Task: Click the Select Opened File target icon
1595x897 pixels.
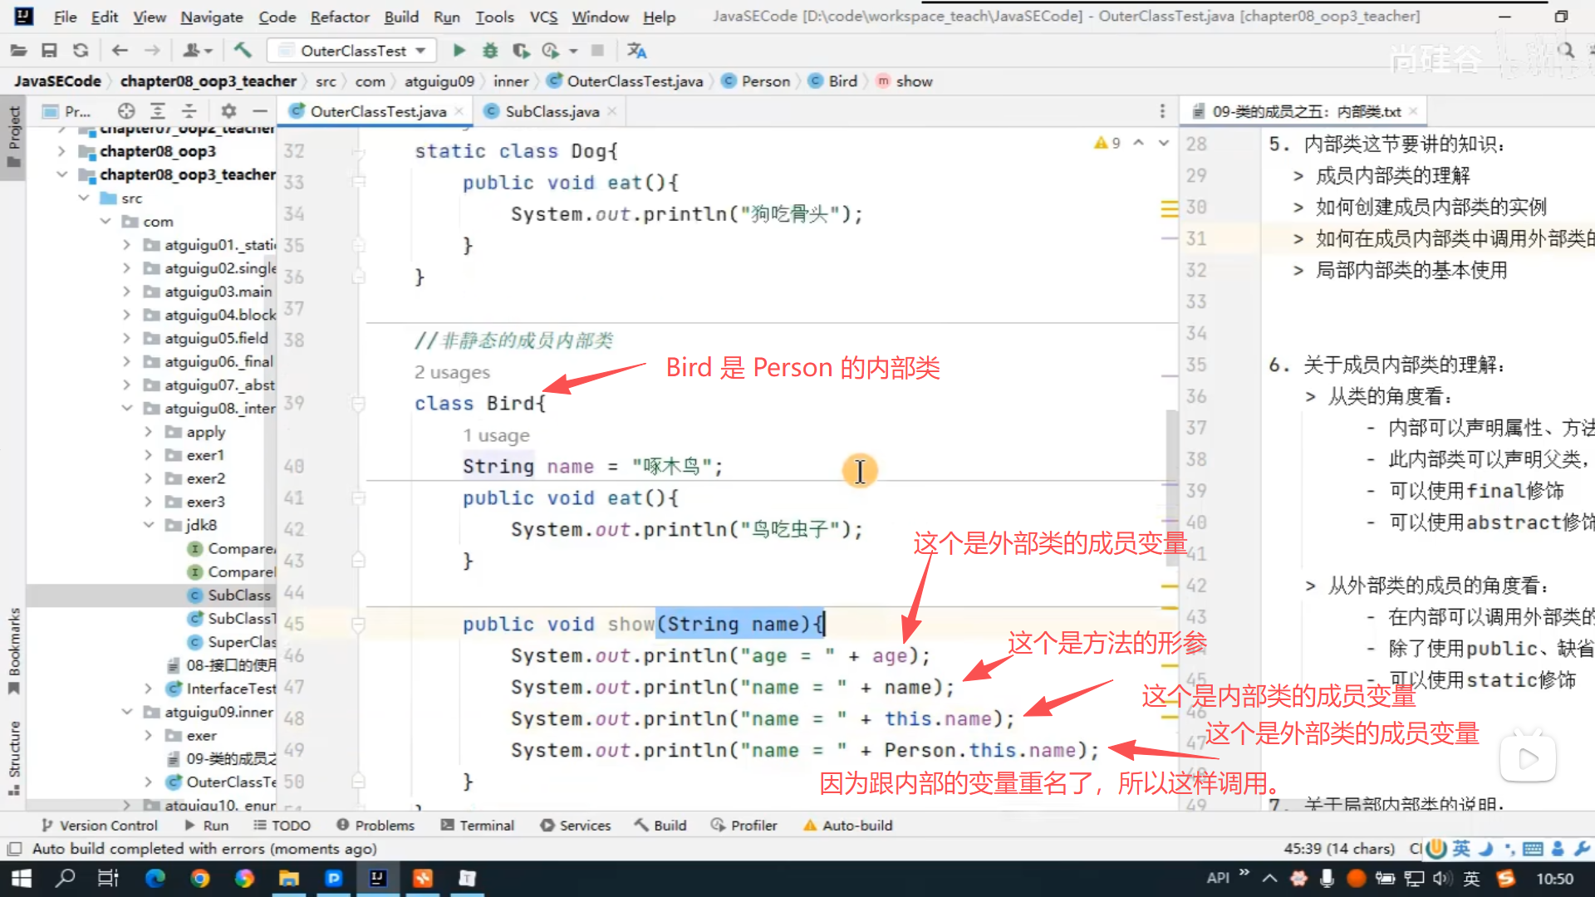Action: 126,111
